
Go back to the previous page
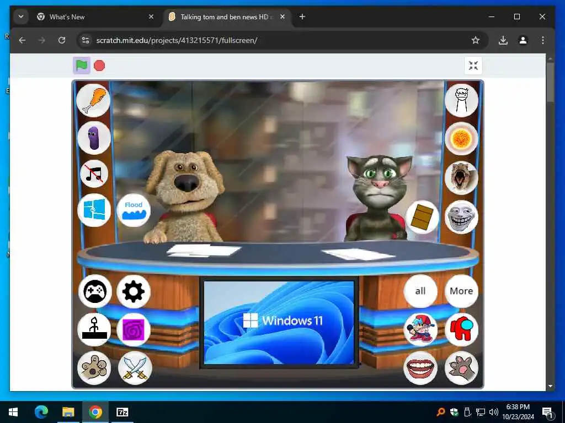coord(22,40)
